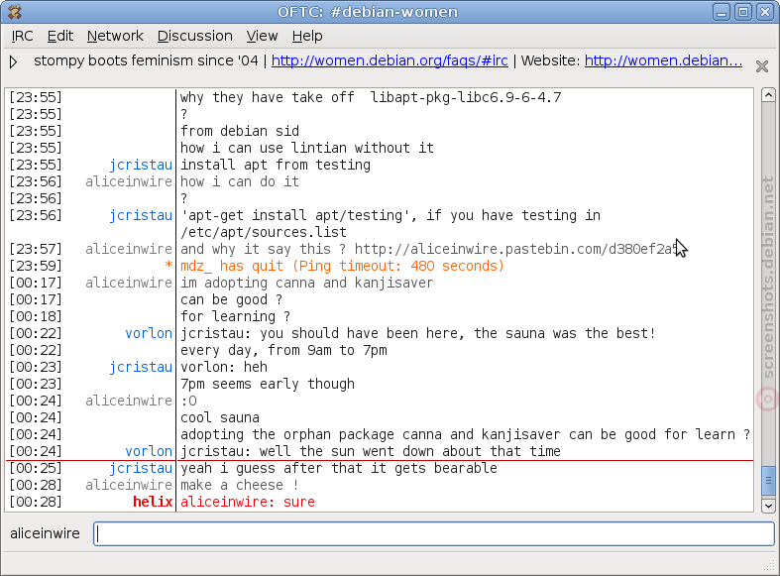
Task: Click nick aliceinwire at 23:57
Action: click(x=129, y=249)
